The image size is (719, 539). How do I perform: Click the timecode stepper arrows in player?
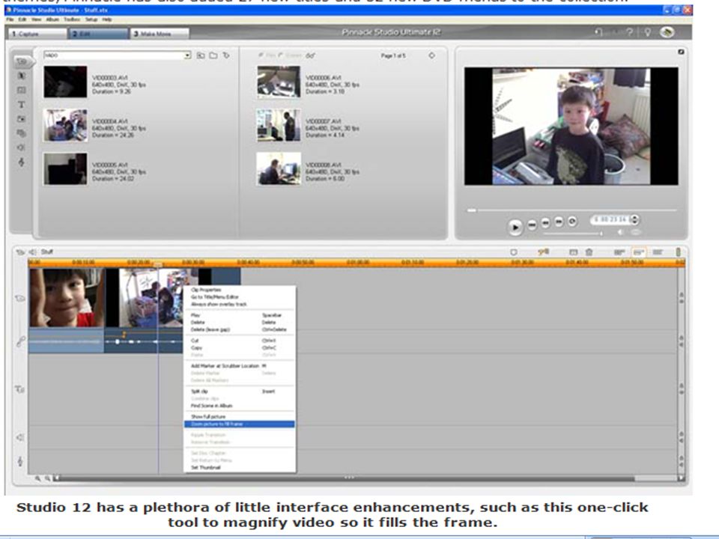point(634,219)
